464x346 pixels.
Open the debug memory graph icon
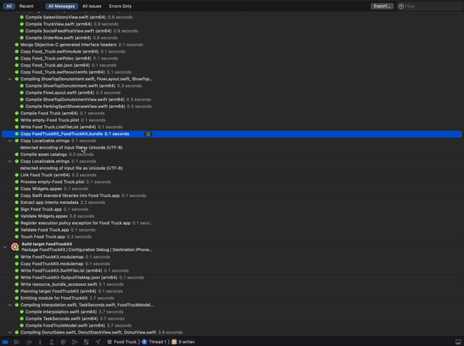click(x=75, y=342)
